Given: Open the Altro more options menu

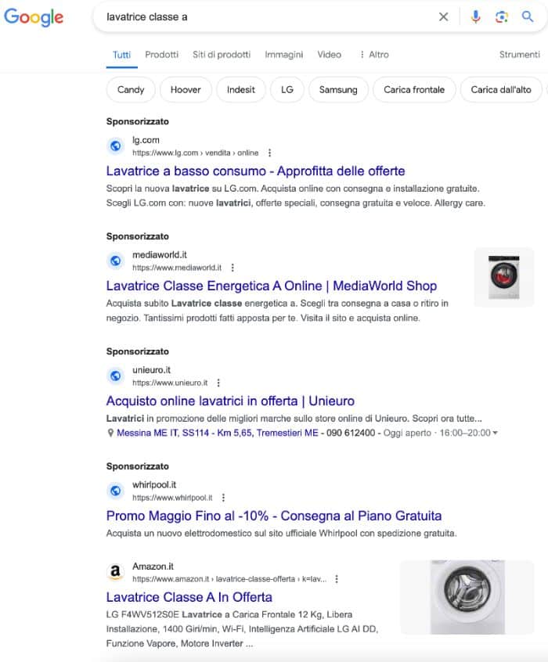Looking at the screenshot, I should 374,55.
